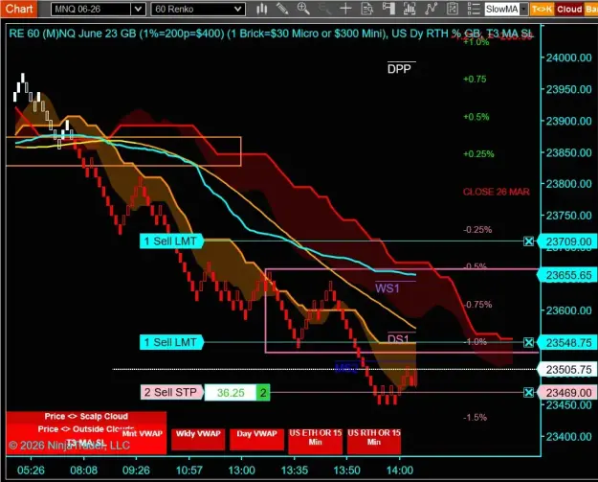Screen dimensions: 598x482
Task: Select the 1 Sell LMT order at 23548.75
Action: (171, 342)
